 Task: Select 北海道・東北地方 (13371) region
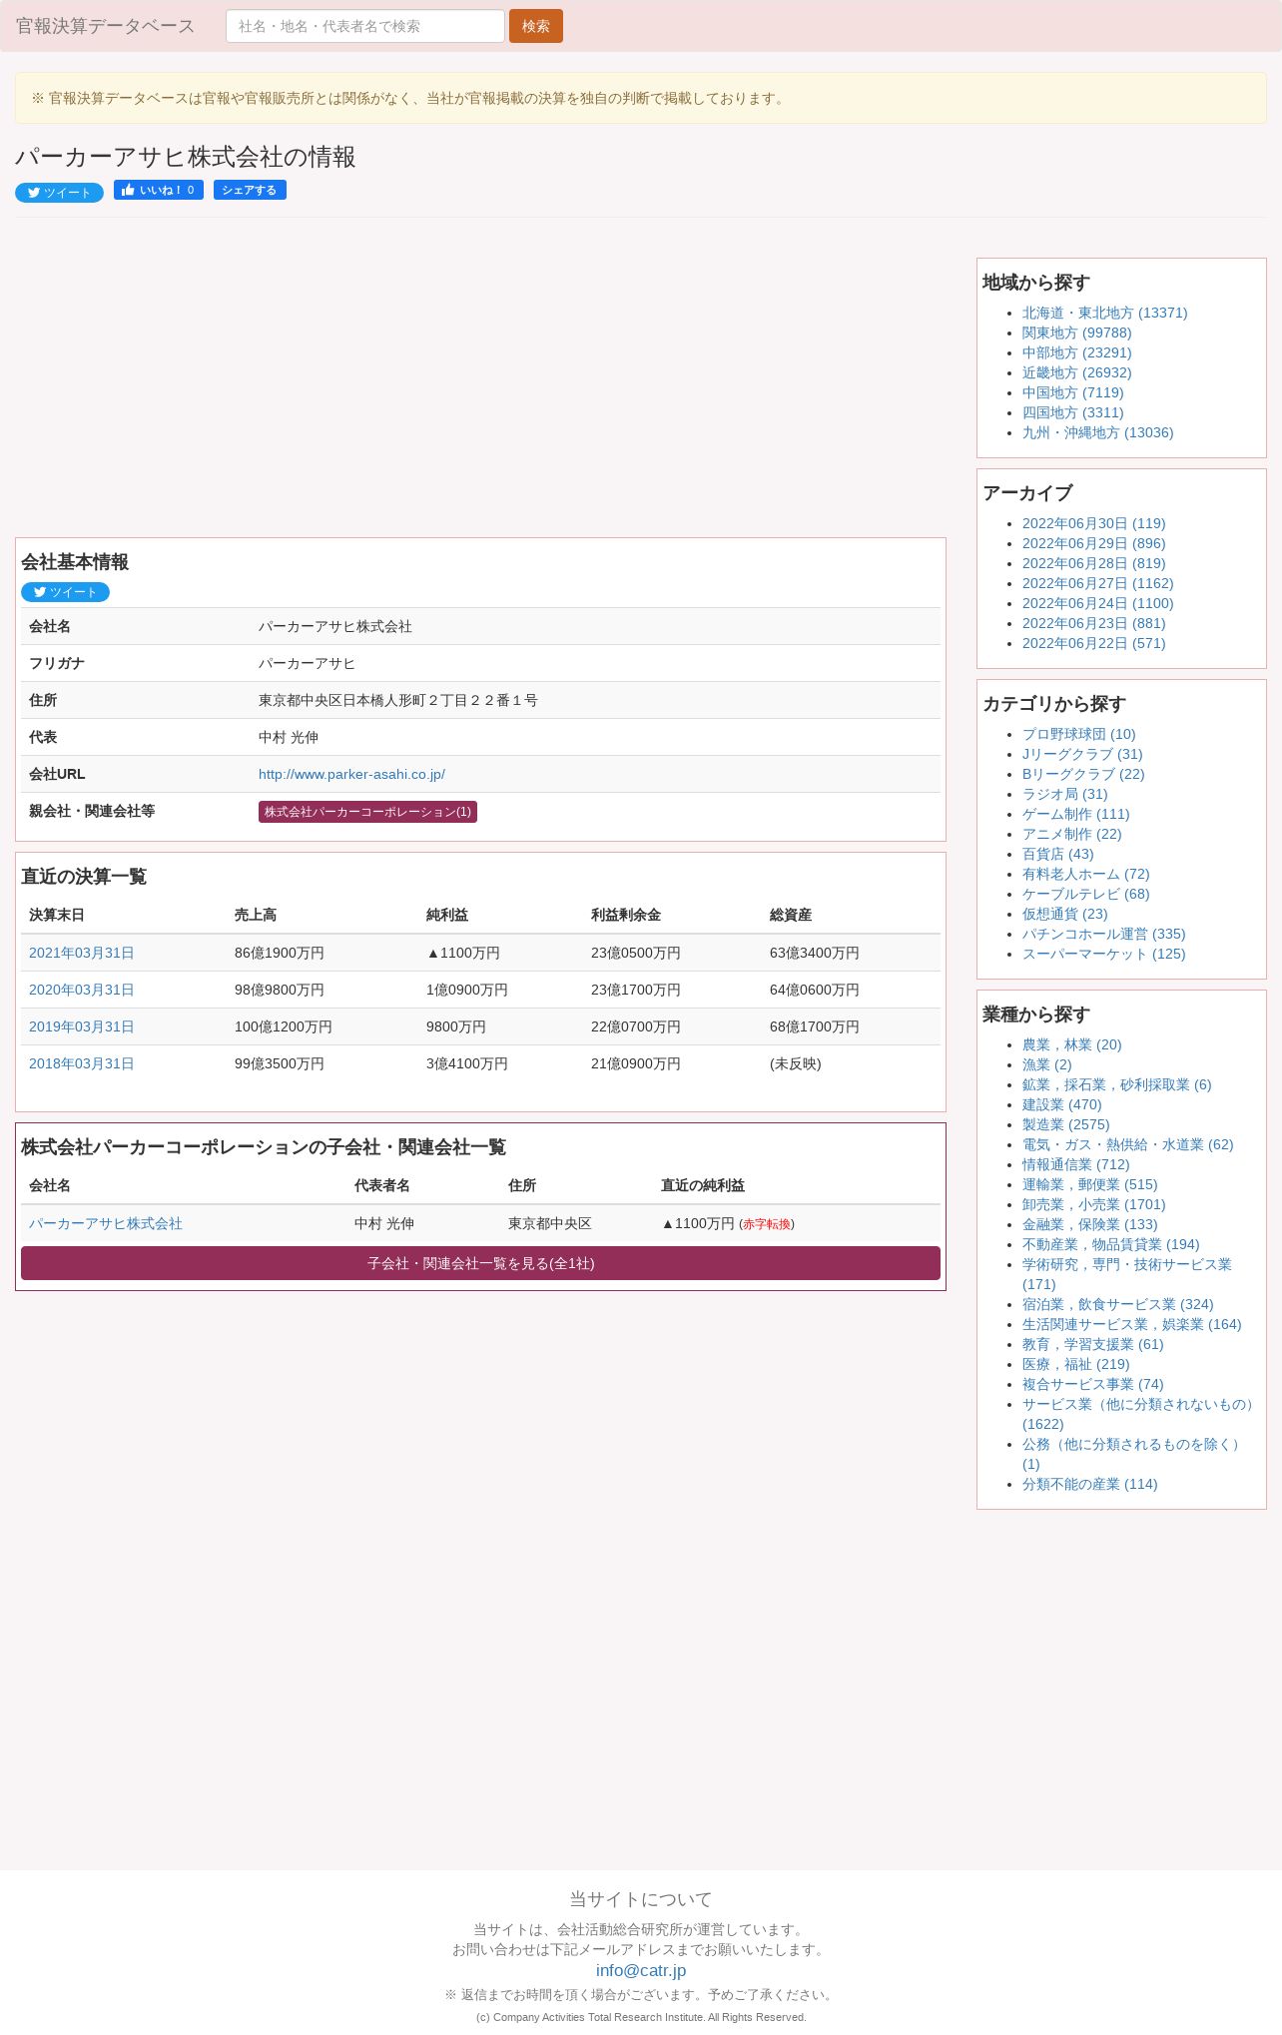pyautogui.click(x=1104, y=313)
